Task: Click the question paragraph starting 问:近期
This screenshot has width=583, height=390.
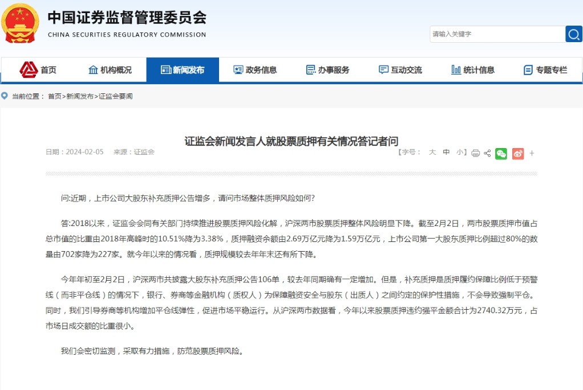Action: (x=188, y=198)
